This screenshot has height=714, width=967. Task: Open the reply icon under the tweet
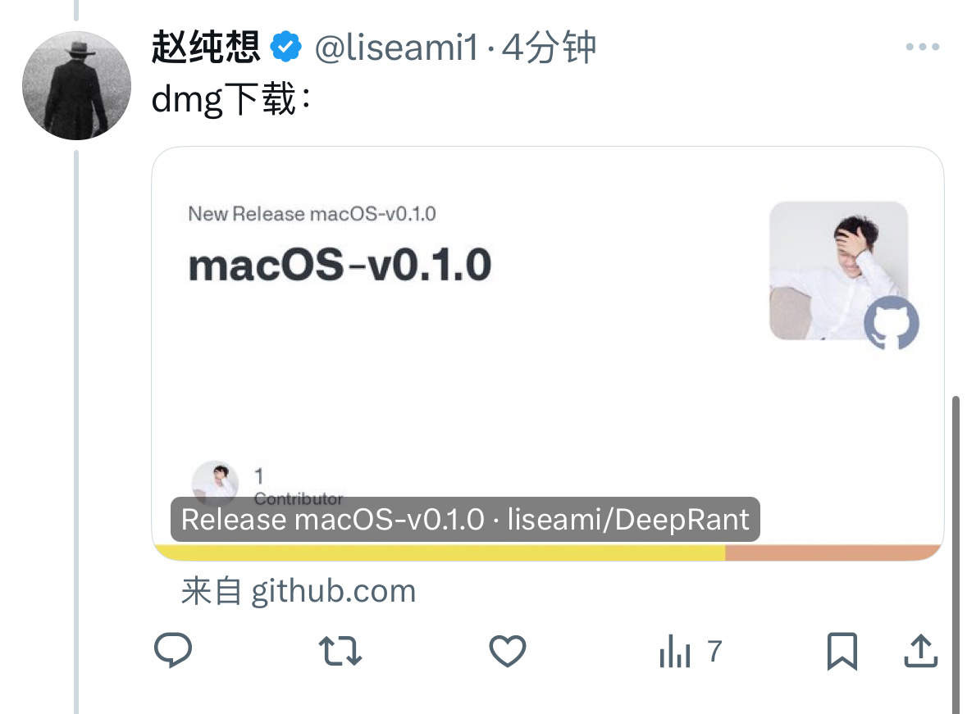point(173,650)
